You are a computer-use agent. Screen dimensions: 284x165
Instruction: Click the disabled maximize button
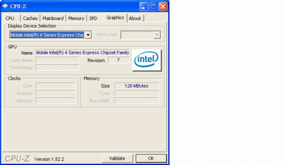(154, 7)
